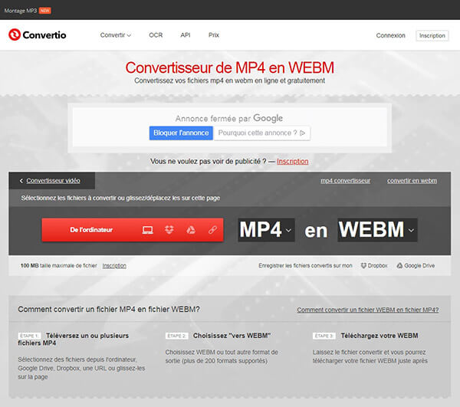Go back to Convertisseur vidéo
This screenshot has height=407, width=460.
coord(53,181)
